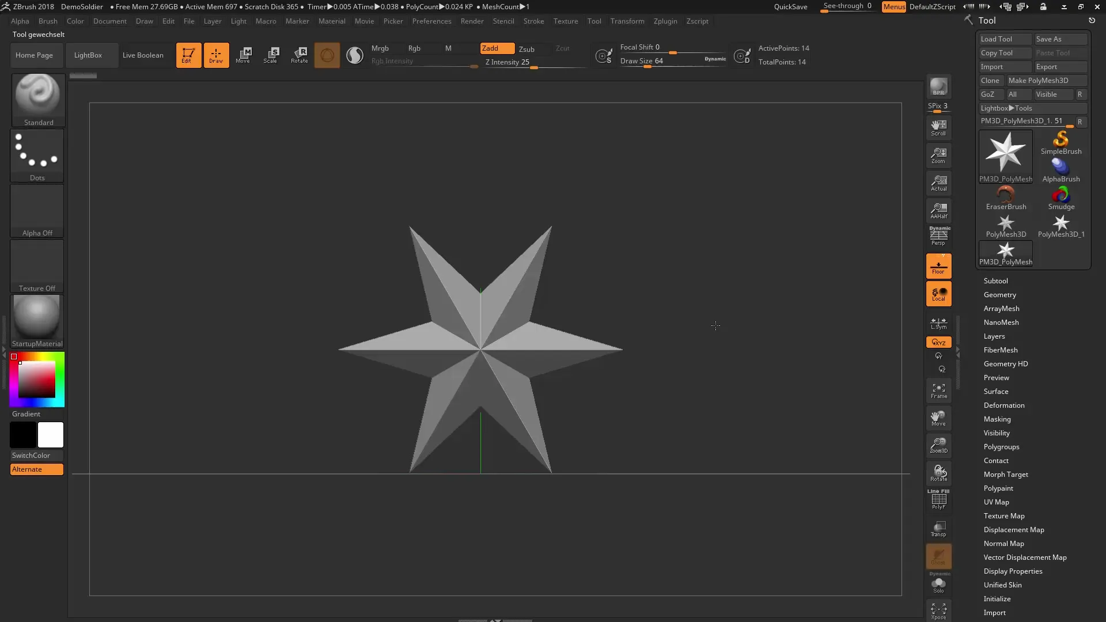Toggle Transp transparency mode
The image size is (1106, 622).
coord(938,528)
